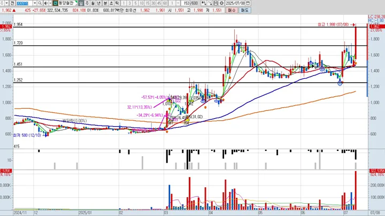Click the 1,451 horizontal line label
The height and width of the screenshot is (216, 385).
(x=18, y=64)
